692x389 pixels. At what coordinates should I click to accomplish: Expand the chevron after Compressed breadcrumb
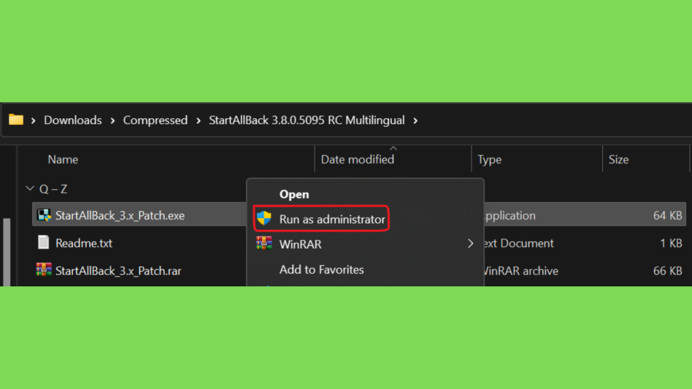[198, 120]
